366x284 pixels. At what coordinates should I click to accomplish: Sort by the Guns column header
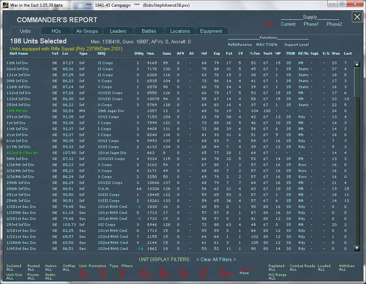tap(167, 54)
